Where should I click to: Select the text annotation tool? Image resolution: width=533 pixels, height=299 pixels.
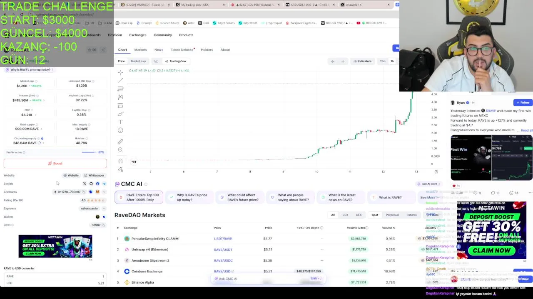(120, 122)
